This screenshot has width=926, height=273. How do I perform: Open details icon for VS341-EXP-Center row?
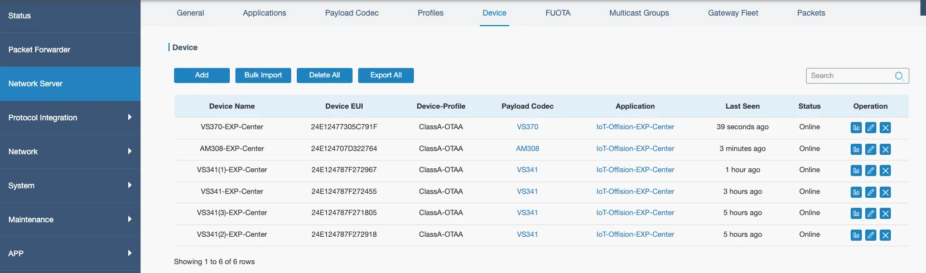pyautogui.click(x=856, y=192)
